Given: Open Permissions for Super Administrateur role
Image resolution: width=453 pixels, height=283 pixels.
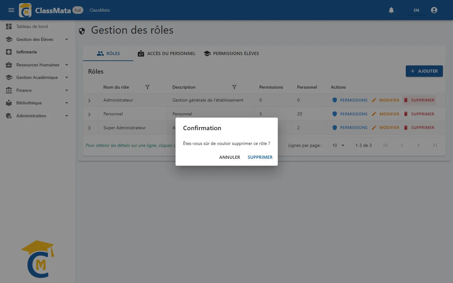Looking at the screenshot, I should [x=350, y=127].
